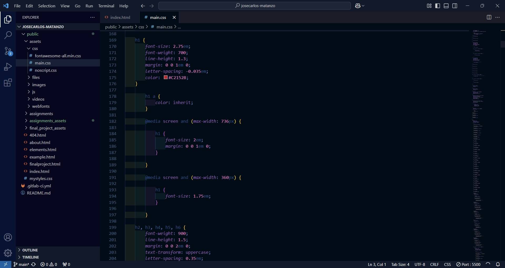Go forward navigation arrow
Viewport: 505px width, 268px height.
(x=151, y=6)
